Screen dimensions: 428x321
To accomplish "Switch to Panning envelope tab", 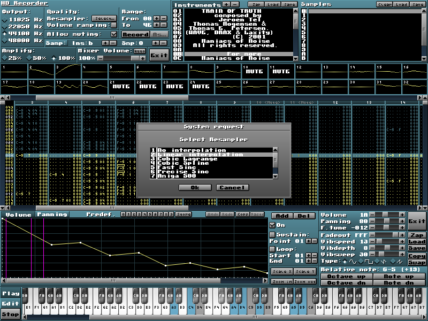I will 52,215.
